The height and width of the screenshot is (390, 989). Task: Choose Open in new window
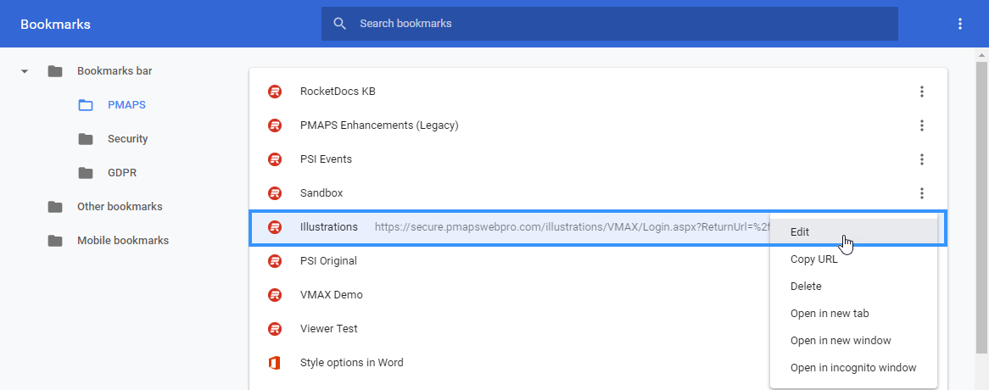point(853,340)
